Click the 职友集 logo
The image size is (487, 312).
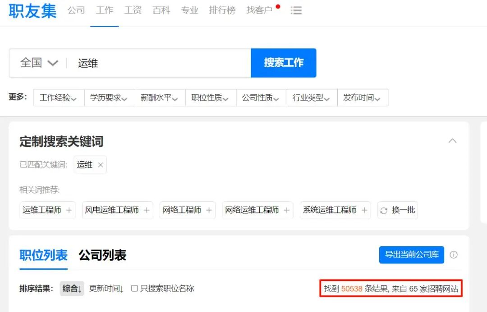pyautogui.click(x=32, y=11)
